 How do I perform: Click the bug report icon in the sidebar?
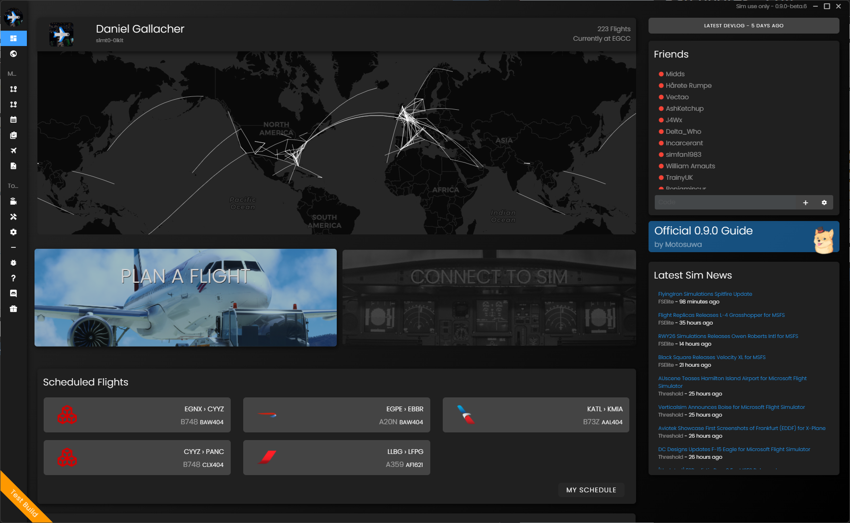(13, 263)
